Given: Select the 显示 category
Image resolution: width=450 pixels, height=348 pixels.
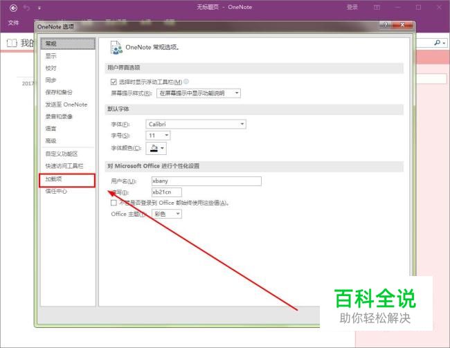Looking at the screenshot, I should (68, 56).
